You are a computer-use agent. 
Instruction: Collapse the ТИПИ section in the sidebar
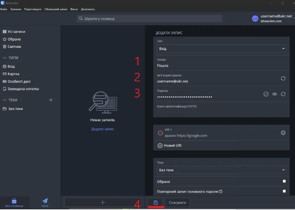point(5,58)
